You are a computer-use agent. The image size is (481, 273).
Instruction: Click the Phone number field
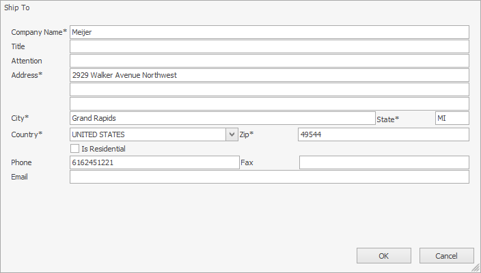[x=154, y=162]
